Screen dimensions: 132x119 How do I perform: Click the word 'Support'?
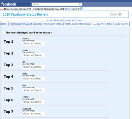pyautogui.click(x=27, y=109)
